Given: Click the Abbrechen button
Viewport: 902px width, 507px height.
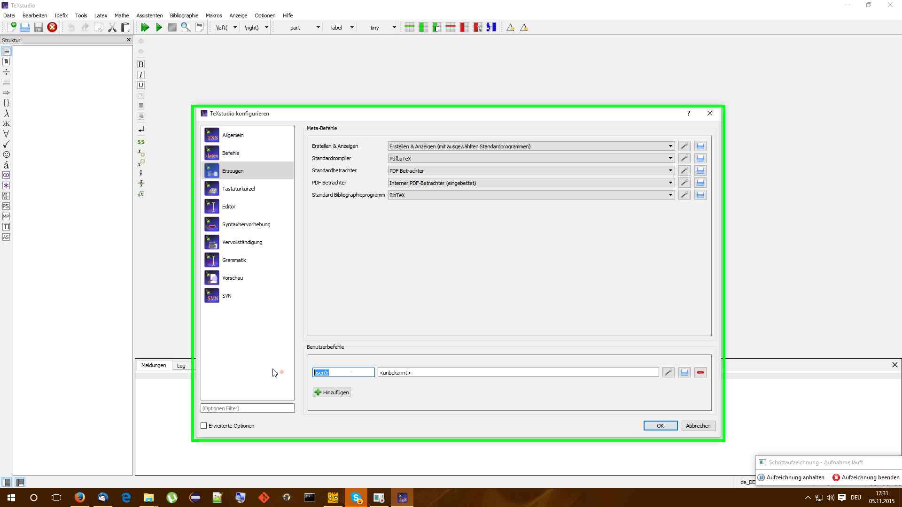Looking at the screenshot, I should coord(698,426).
